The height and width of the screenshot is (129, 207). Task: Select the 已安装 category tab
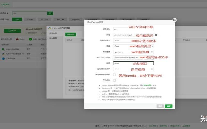point(30,19)
